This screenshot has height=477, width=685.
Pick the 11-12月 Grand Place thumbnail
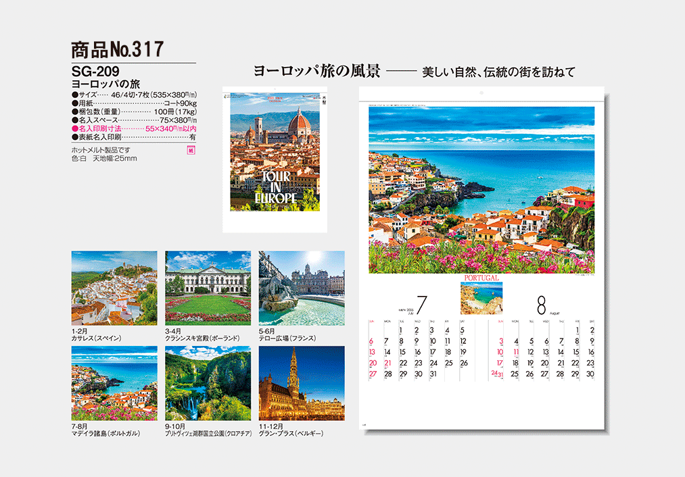(301, 382)
